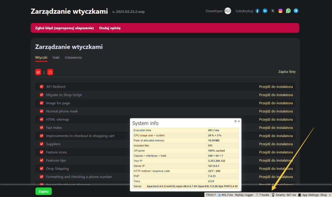Toggle Fast Index checkbox
Image resolution: width=332 pixels, height=197 pixels.
point(41,128)
